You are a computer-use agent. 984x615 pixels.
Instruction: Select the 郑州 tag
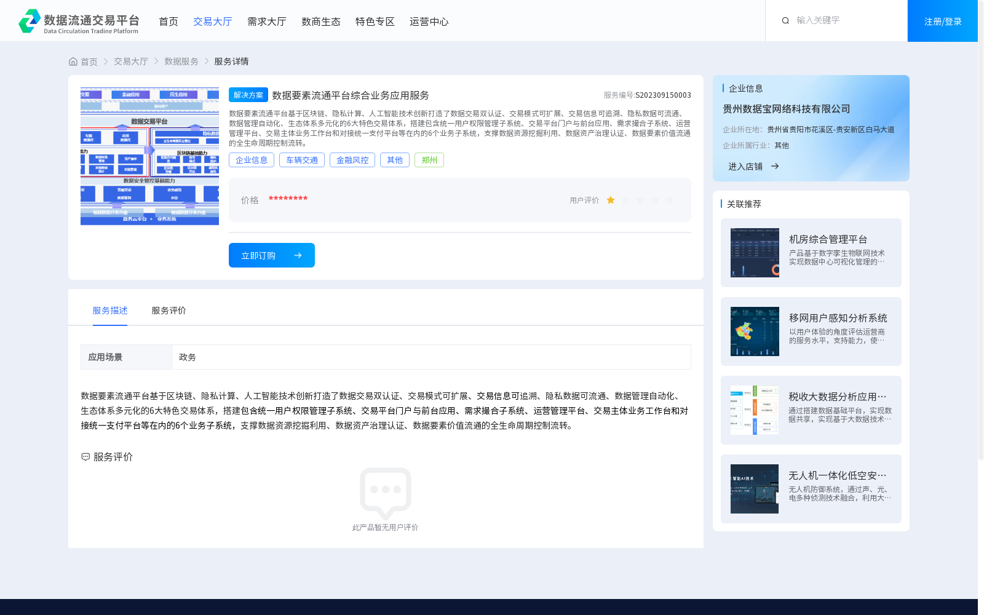tap(429, 160)
